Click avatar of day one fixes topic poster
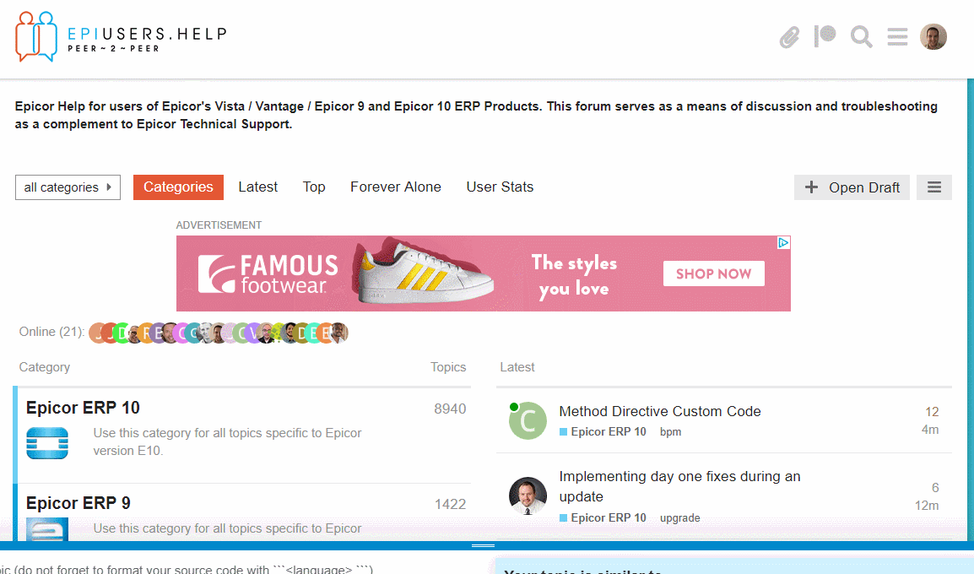 click(x=528, y=495)
